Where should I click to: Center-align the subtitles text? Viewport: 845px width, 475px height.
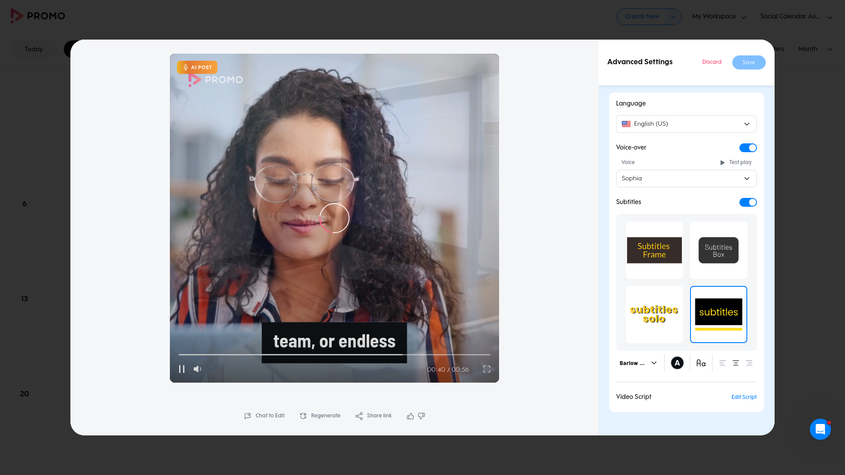tap(735, 363)
